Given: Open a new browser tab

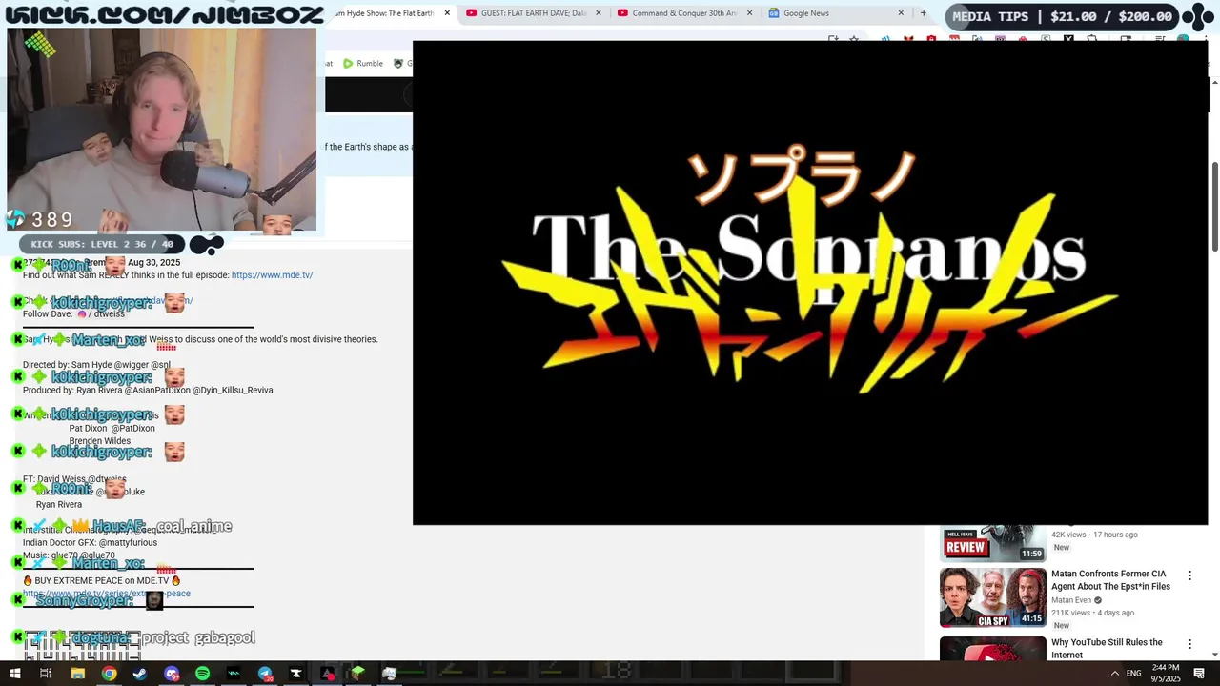Looking at the screenshot, I should pyautogui.click(x=923, y=13).
